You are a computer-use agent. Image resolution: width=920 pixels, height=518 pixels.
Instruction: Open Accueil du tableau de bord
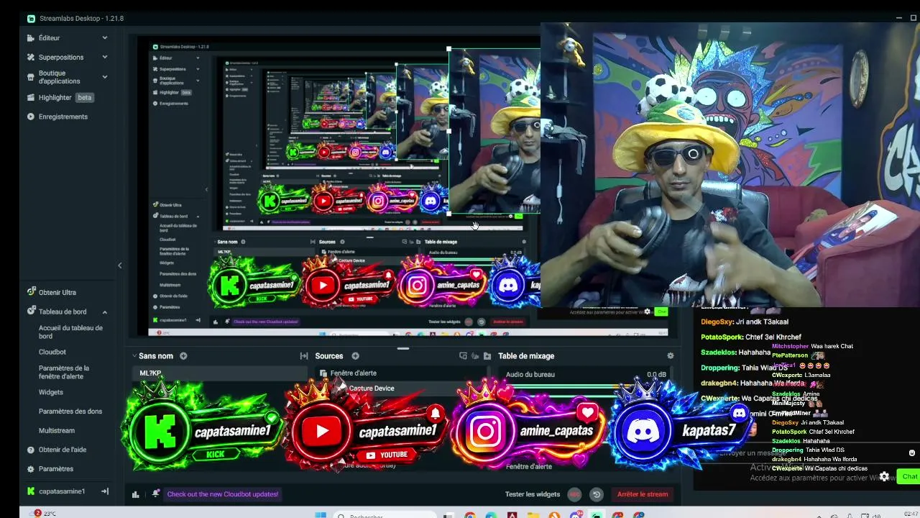[x=70, y=332]
